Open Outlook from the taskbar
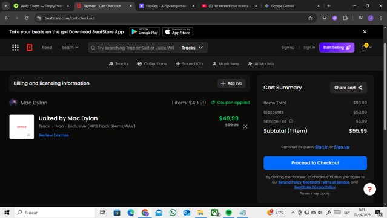Image resolution: width=387 pixels, height=218 pixels. click(x=187, y=213)
